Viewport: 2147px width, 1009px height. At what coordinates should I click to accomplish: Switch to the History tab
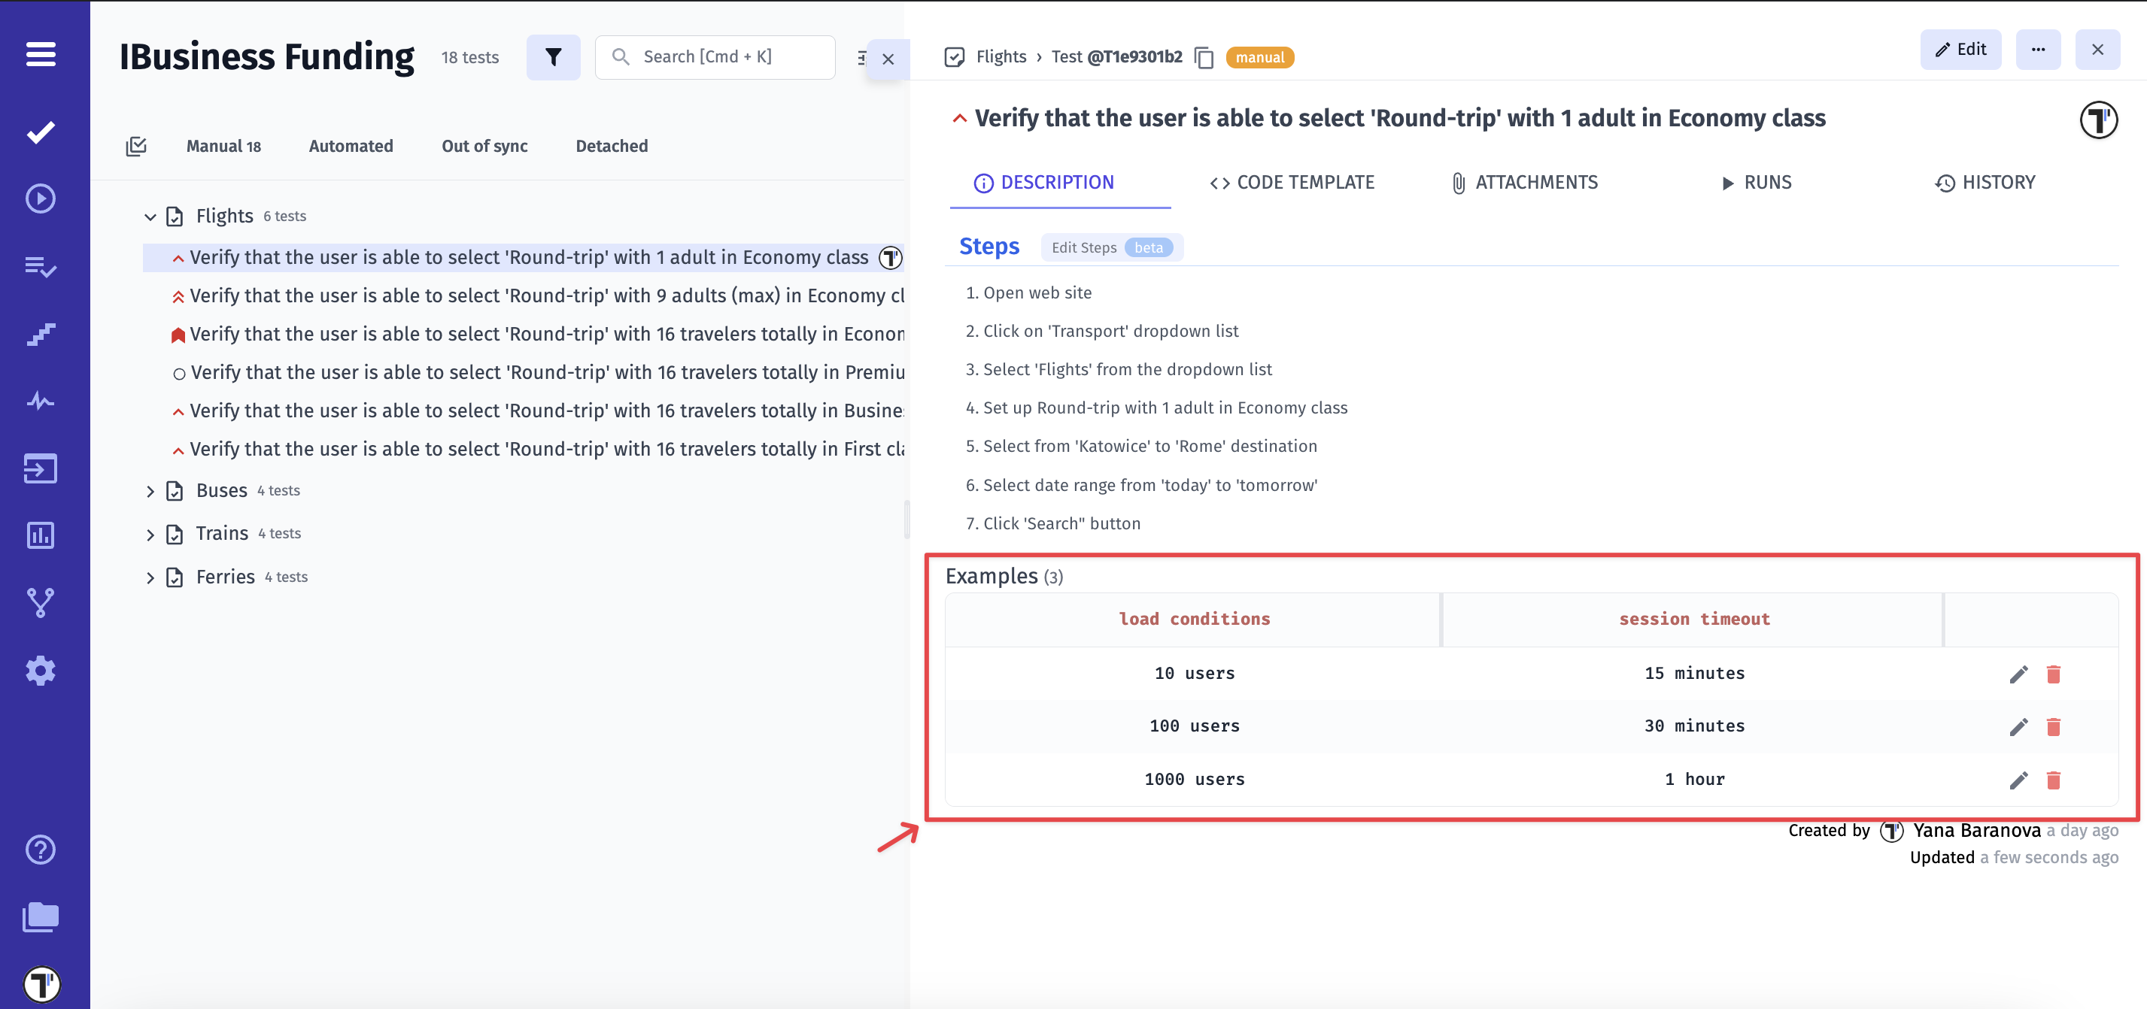(x=1985, y=183)
